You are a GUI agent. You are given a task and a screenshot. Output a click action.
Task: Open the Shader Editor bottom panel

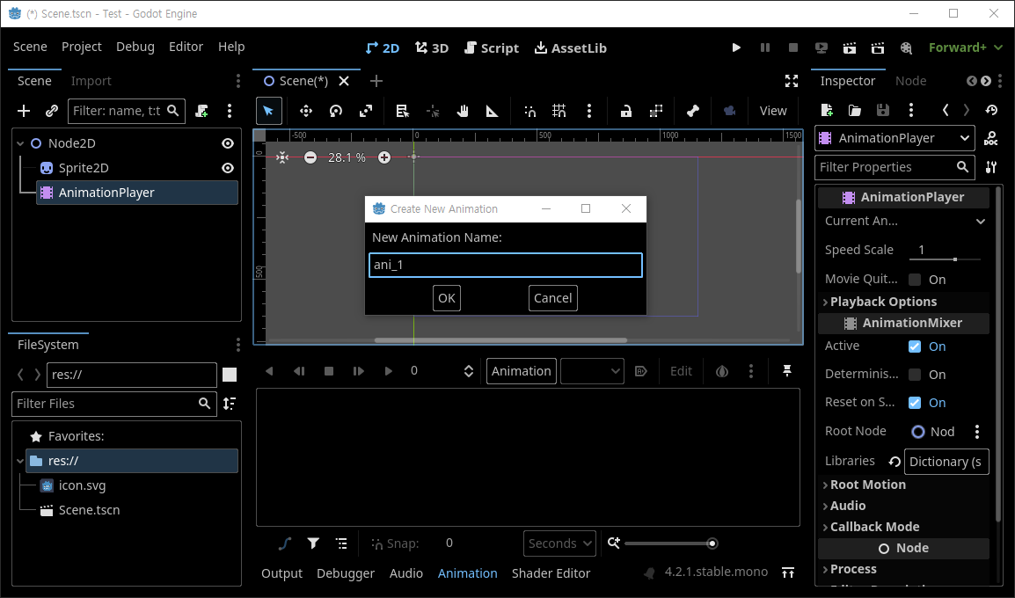pyautogui.click(x=551, y=573)
